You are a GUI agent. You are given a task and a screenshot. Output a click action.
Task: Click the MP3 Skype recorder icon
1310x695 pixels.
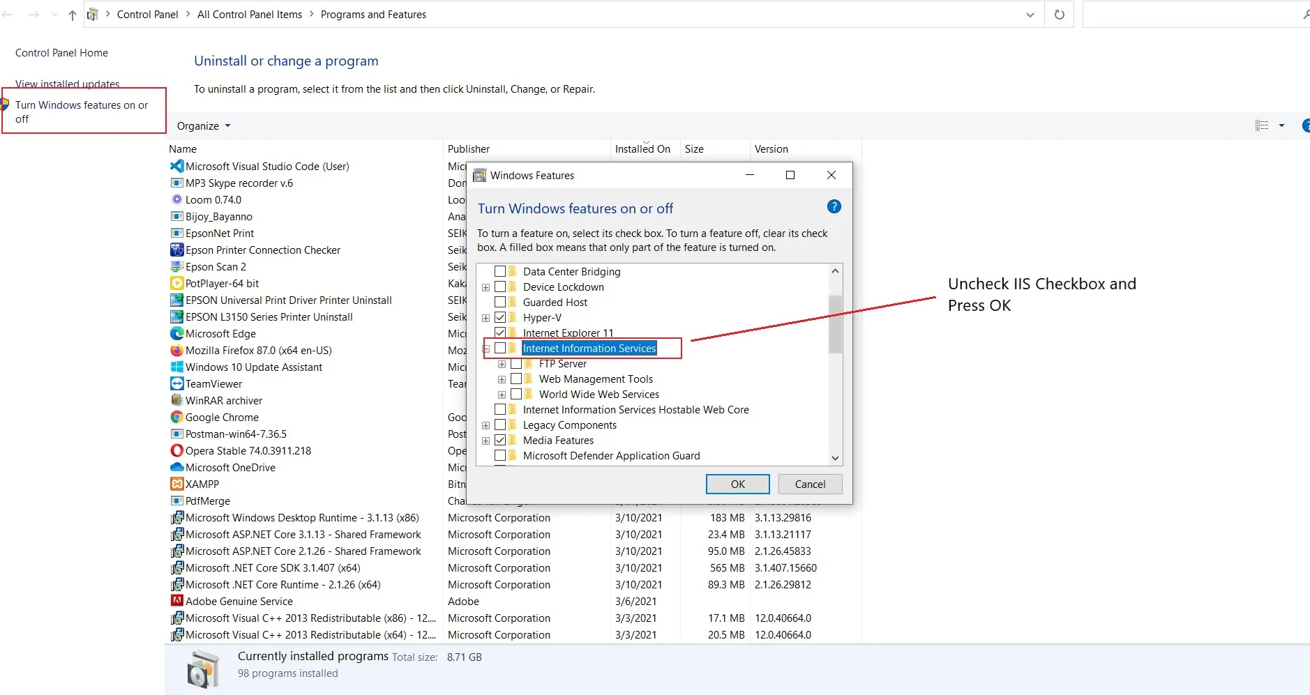176,183
